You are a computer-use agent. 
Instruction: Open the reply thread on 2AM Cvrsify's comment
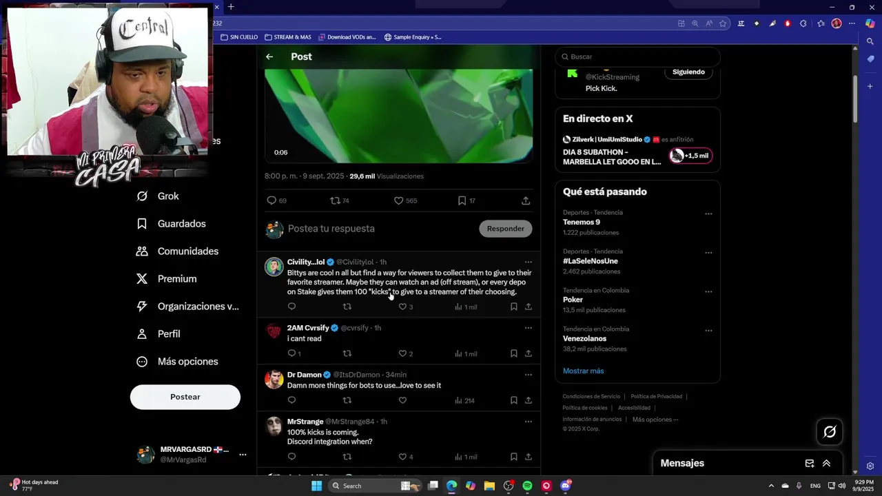(x=294, y=353)
